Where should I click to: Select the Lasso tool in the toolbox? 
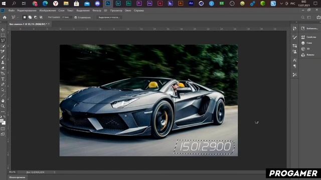click(x=3, y=40)
